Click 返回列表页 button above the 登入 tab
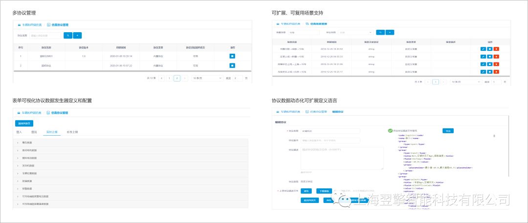This screenshot has height=223, width=528. pyautogui.click(x=23, y=123)
